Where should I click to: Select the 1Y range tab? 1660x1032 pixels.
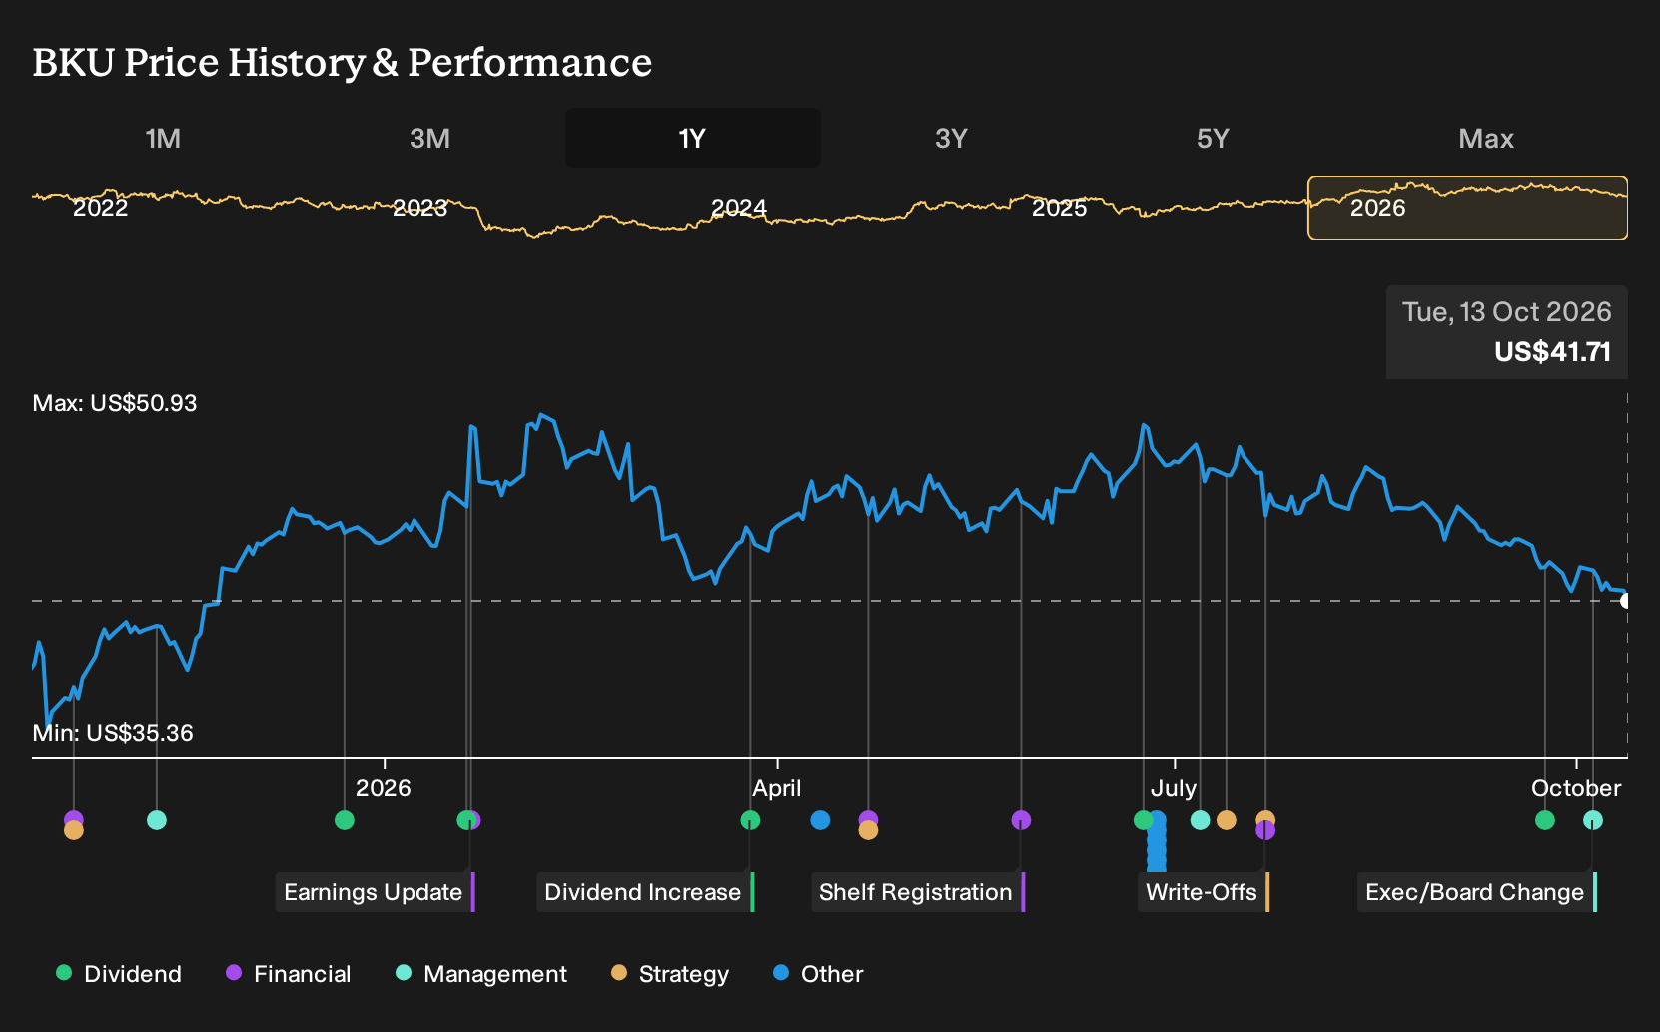(x=692, y=138)
